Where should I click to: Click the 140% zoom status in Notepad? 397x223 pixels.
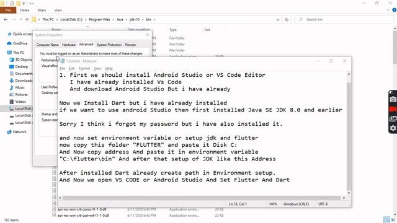click(273, 204)
